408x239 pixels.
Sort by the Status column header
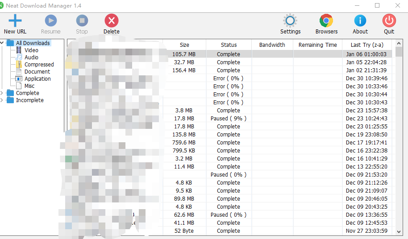click(229, 45)
